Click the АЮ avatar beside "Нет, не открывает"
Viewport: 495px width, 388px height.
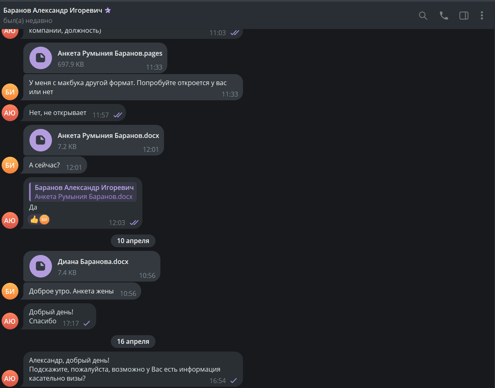(x=10, y=113)
